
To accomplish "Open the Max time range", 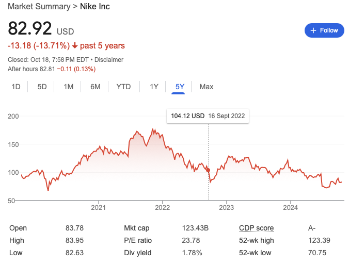I will click(207, 87).
